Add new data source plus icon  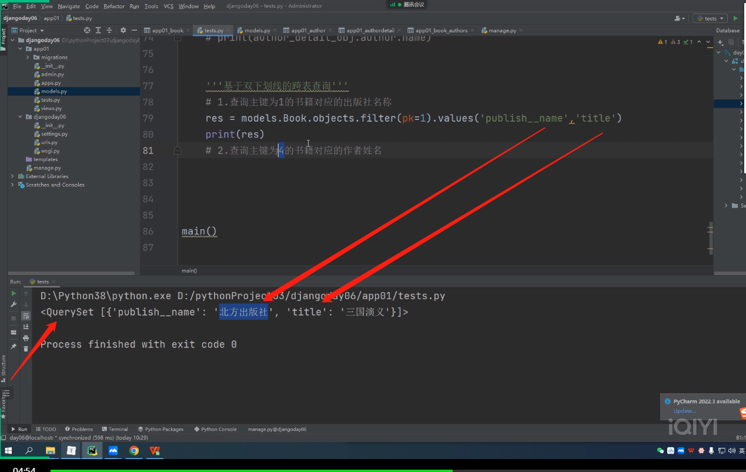point(720,42)
